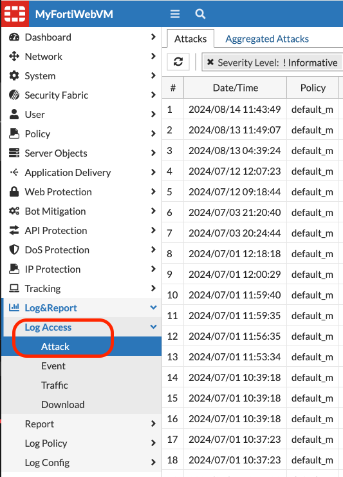Sort by Date/Time column header
Image resolution: width=343 pixels, height=477 pixels.
(x=235, y=88)
